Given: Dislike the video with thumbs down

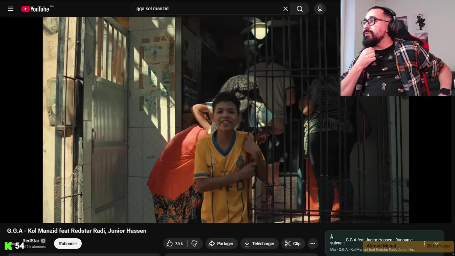Looking at the screenshot, I should [x=194, y=244].
